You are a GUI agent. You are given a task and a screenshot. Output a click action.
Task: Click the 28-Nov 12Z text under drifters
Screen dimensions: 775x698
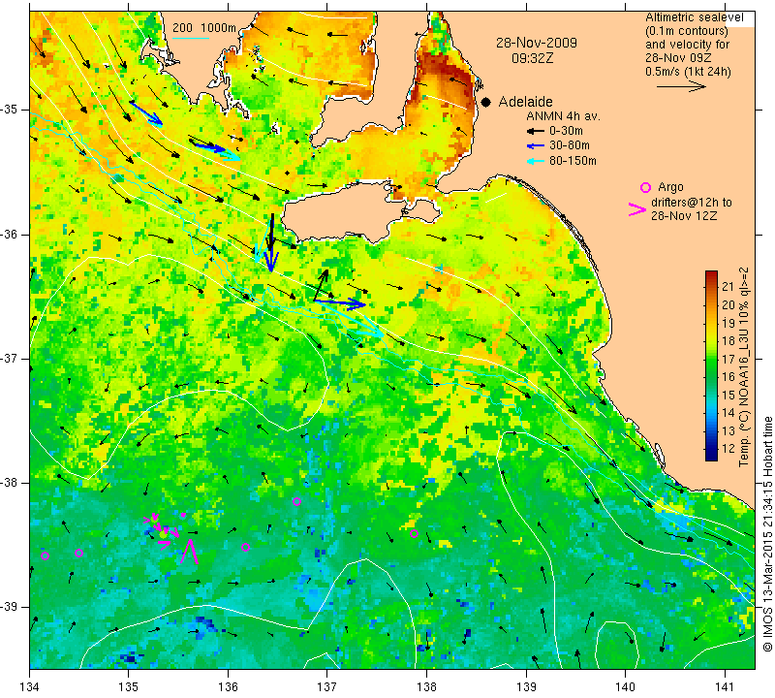click(x=684, y=215)
